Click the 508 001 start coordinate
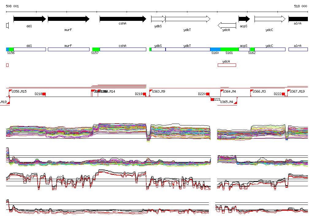The width and height of the screenshot is (314, 219). (x=12, y=6)
